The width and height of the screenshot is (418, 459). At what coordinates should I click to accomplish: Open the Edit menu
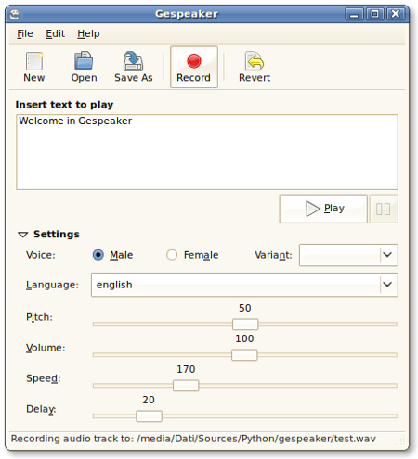[56, 33]
